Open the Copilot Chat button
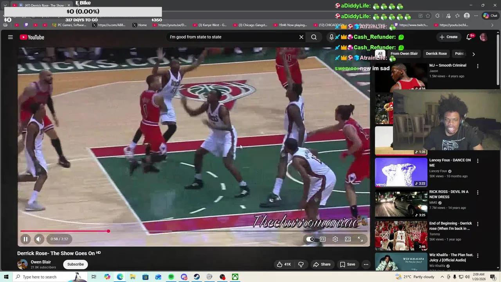 tap(490, 16)
